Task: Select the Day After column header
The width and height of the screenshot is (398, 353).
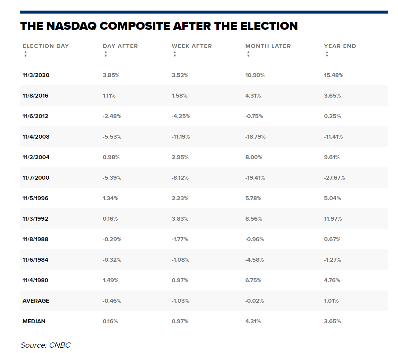Action: pyautogui.click(x=120, y=46)
